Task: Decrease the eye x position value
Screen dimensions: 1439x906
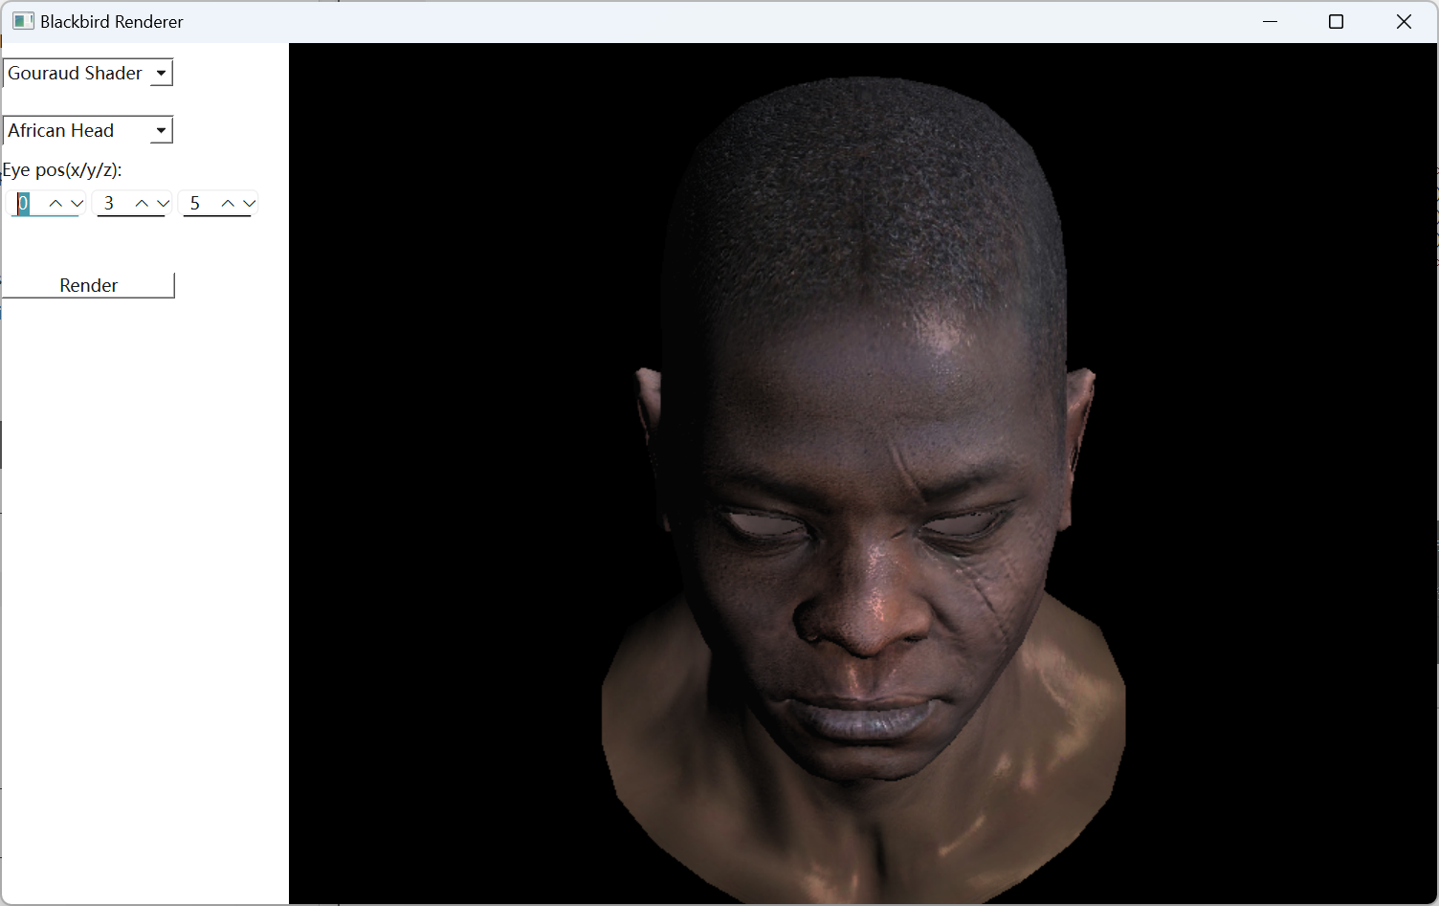Action: (x=77, y=203)
